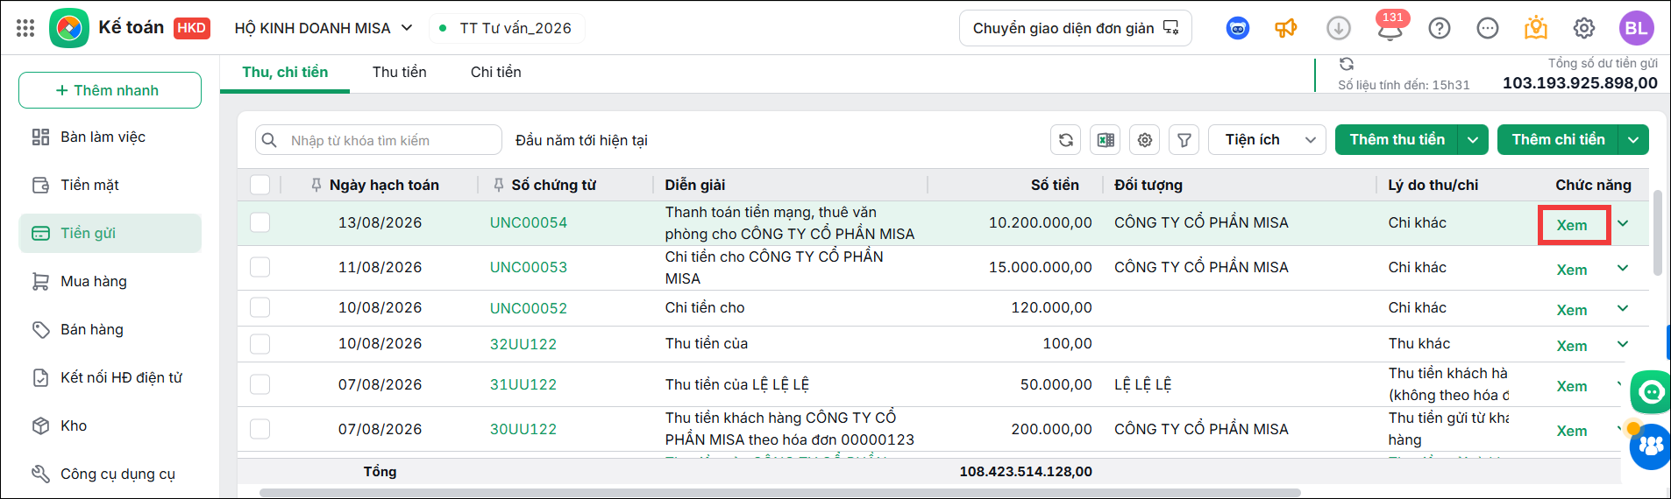1671x499 pixels.
Task: Open the filter funnel icon
Action: [1184, 140]
